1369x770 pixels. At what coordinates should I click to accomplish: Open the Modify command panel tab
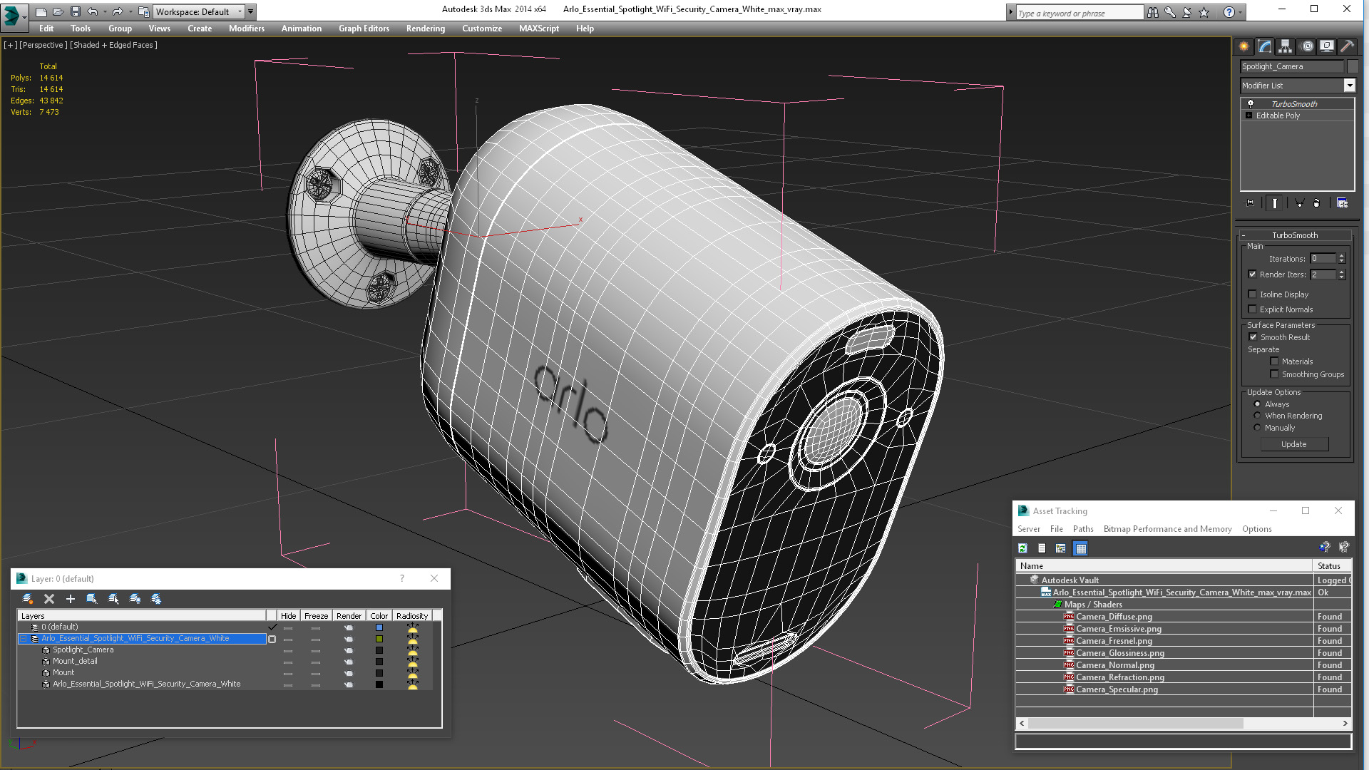(1265, 46)
